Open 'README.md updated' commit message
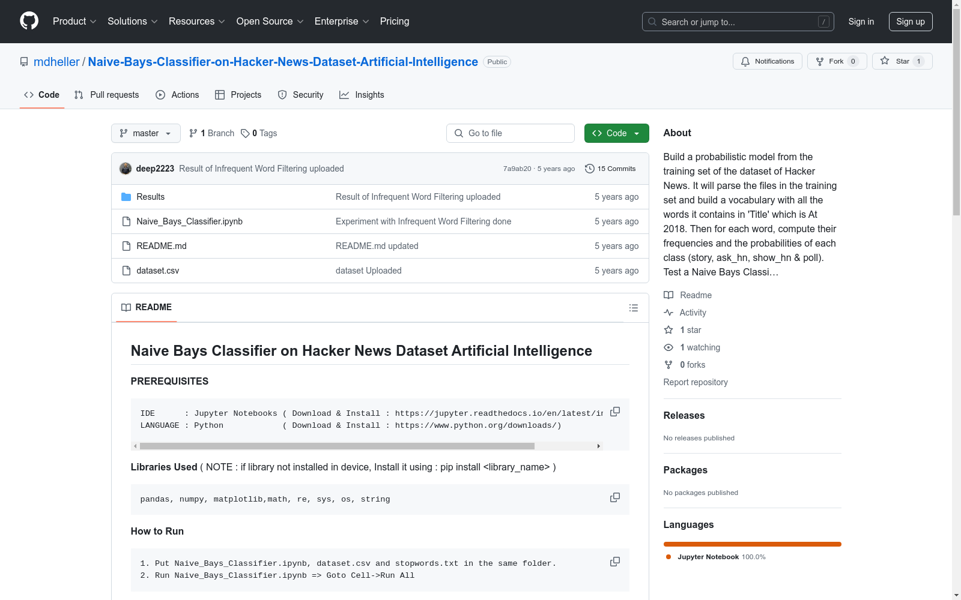Viewport: 961px width, 600px height. point(377,246)
